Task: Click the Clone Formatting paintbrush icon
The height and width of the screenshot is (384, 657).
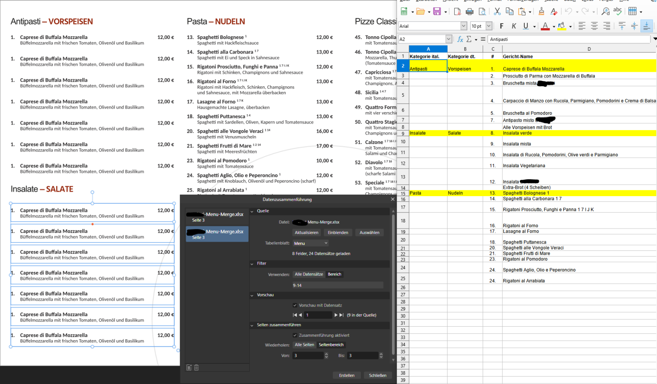Action: coord(541,11)
